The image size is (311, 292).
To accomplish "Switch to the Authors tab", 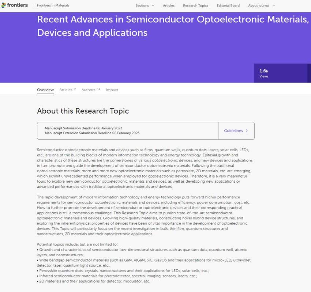I will point(89,90).
